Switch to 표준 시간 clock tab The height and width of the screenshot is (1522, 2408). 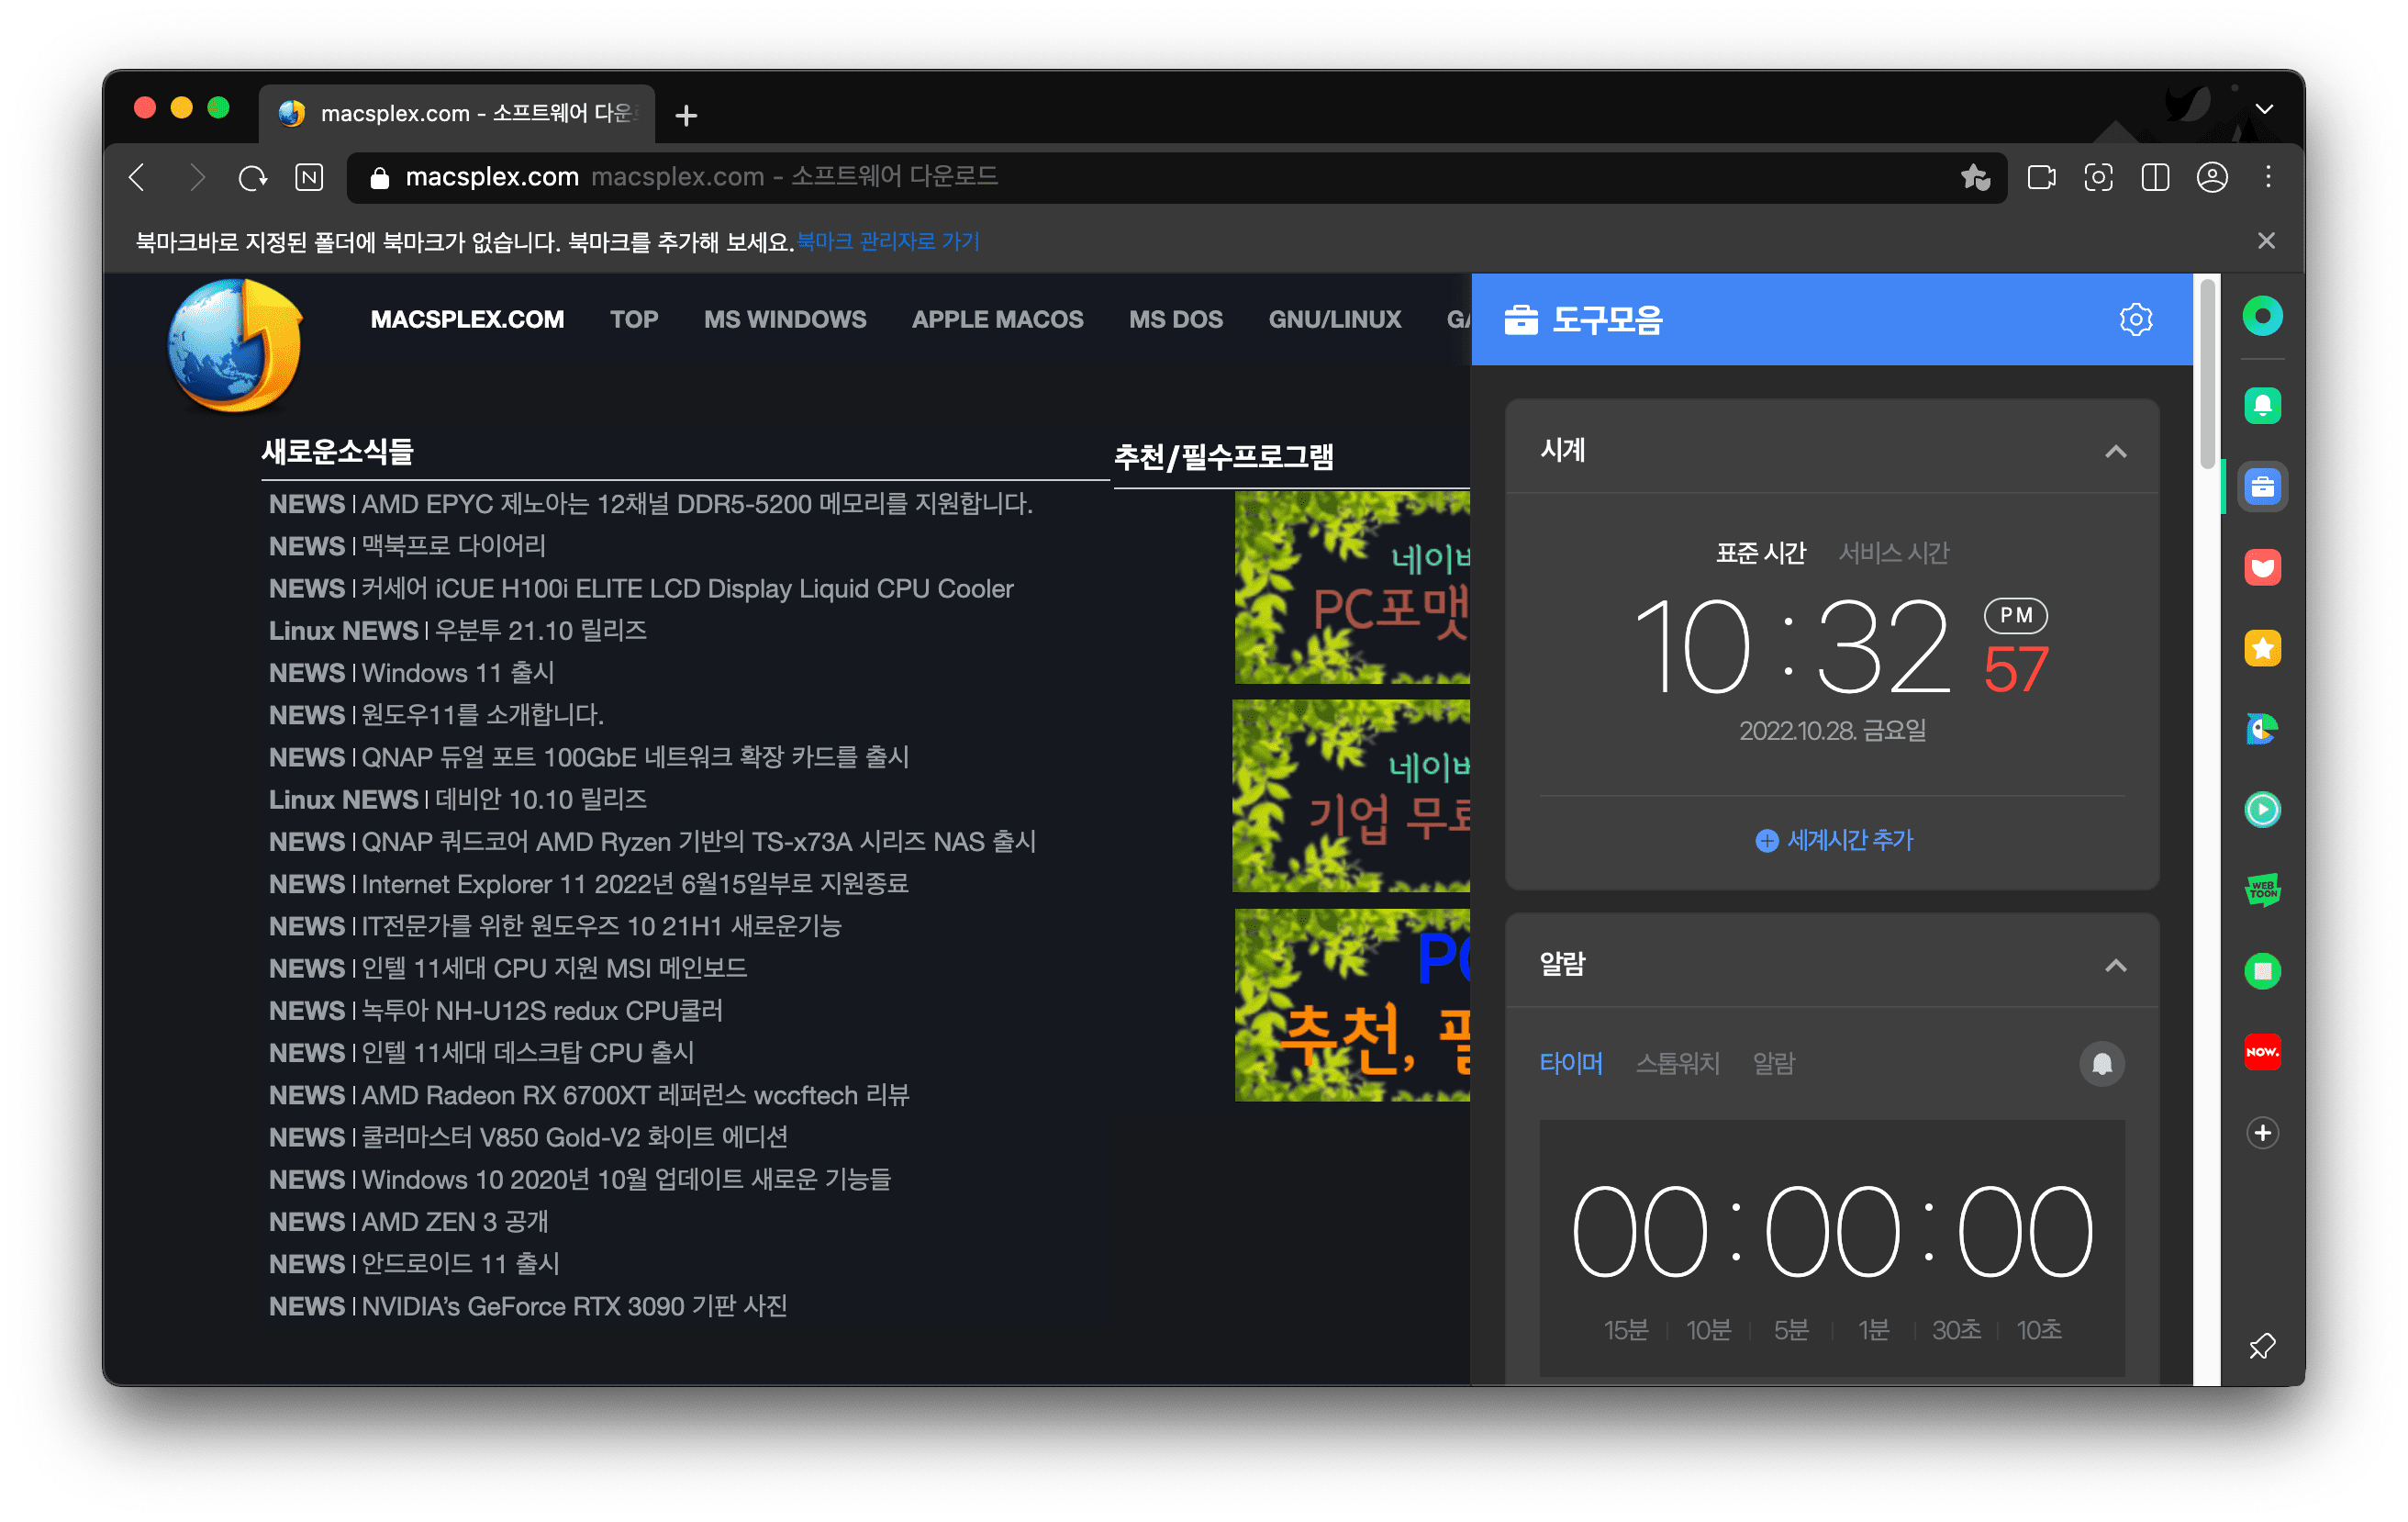point(1761,553)
